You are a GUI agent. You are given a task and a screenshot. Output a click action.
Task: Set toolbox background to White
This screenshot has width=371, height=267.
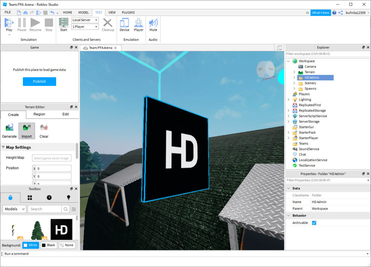[30, 245]
